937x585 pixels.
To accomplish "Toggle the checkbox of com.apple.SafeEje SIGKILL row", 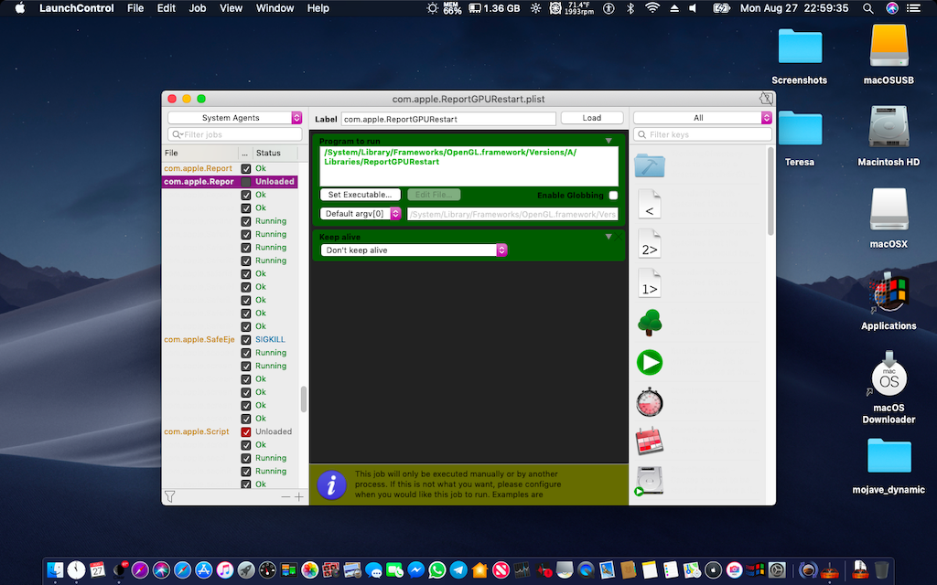I will [x=245, y=340].
